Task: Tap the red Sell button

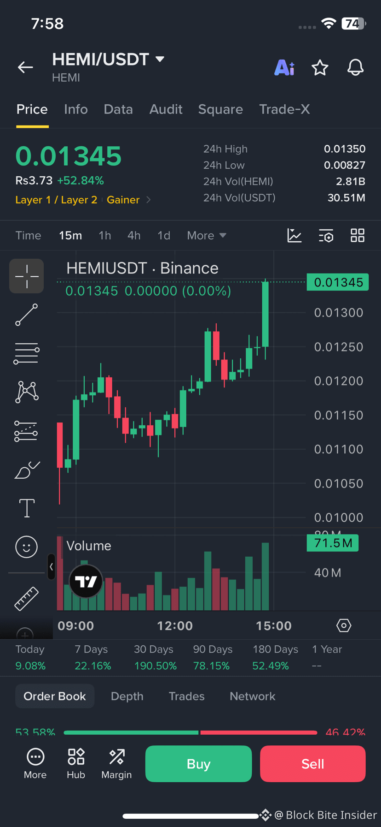Action: 313,764
